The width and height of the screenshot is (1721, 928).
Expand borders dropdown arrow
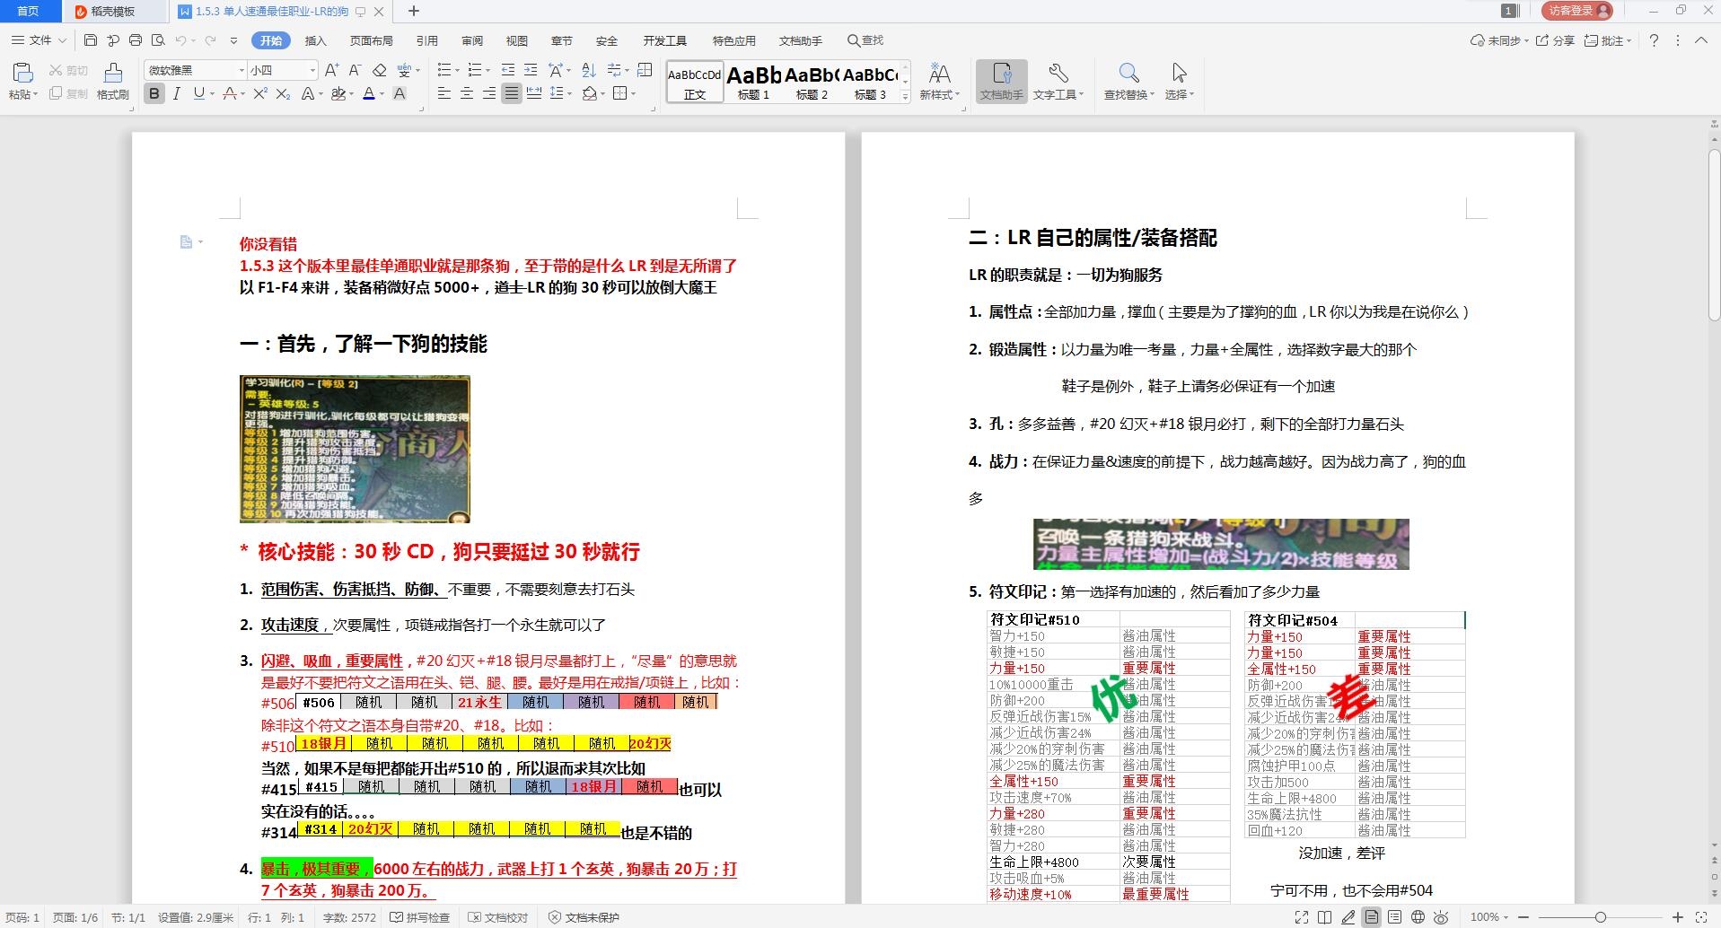coord(633,93)
